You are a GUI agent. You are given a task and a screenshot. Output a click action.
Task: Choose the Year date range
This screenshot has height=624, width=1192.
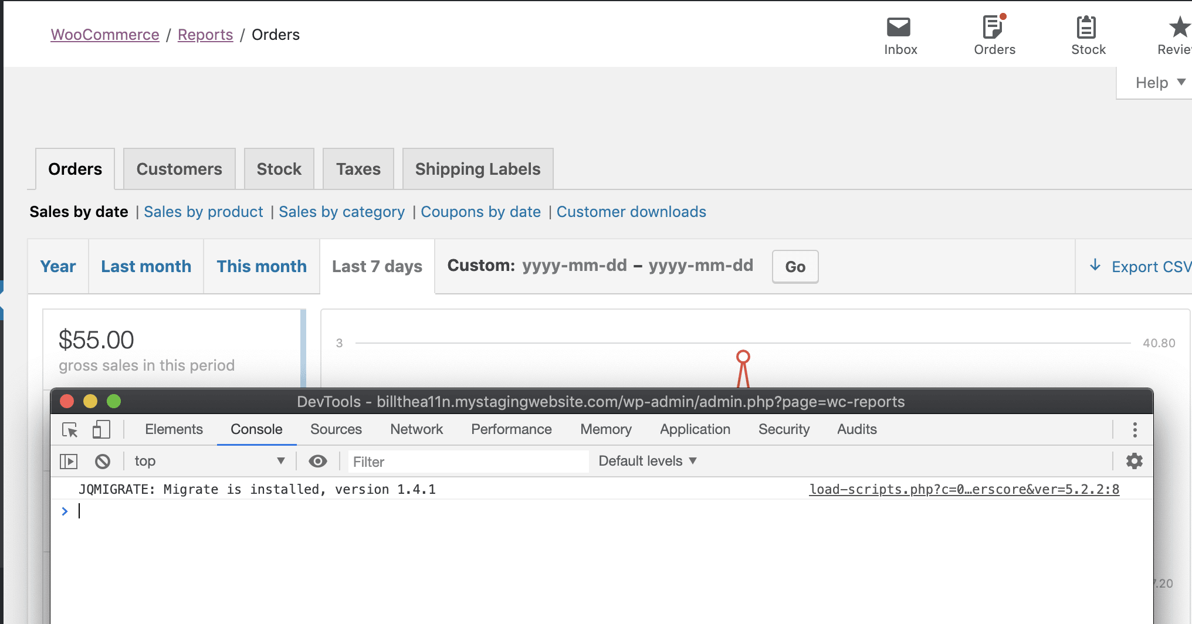click(58, 266)
